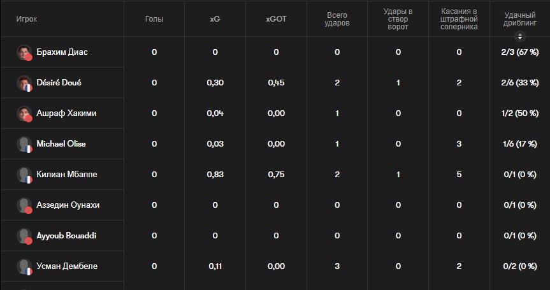Click Michael Olise placeholder avatar
Screen dimensions: 550x290
(x=24, y=144)
